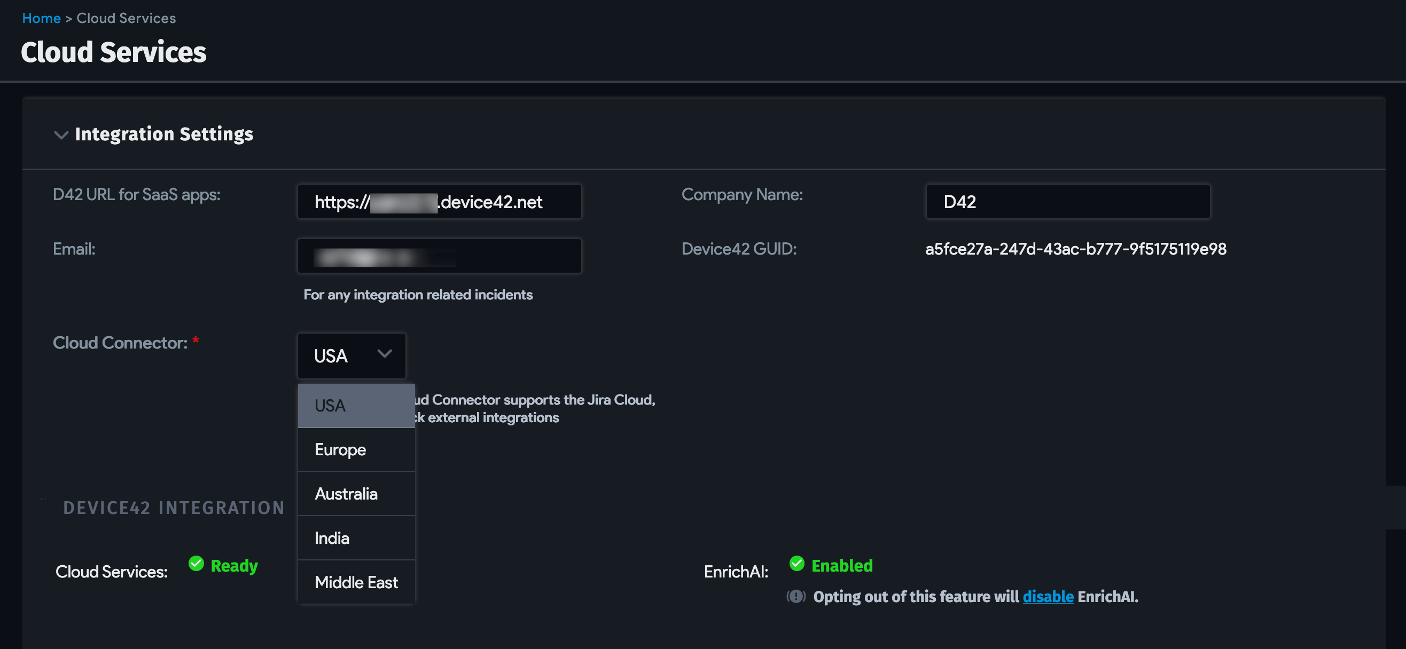This screenshot has height=649, width=1406.
Task: Click the disable link to turn off EnrichAI
Action: [x=1048, y=597]
